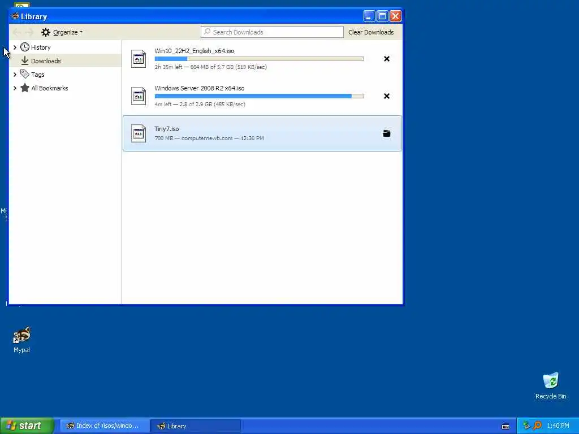This screenshot has width=579, height=434.
Task: Click the Clear Downloads button
Action: click(371, 32)
